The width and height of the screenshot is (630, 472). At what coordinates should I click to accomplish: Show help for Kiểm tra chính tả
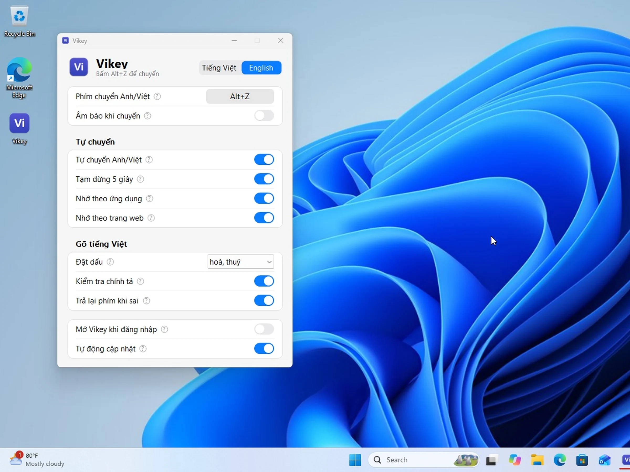click(x=140, y=281)
